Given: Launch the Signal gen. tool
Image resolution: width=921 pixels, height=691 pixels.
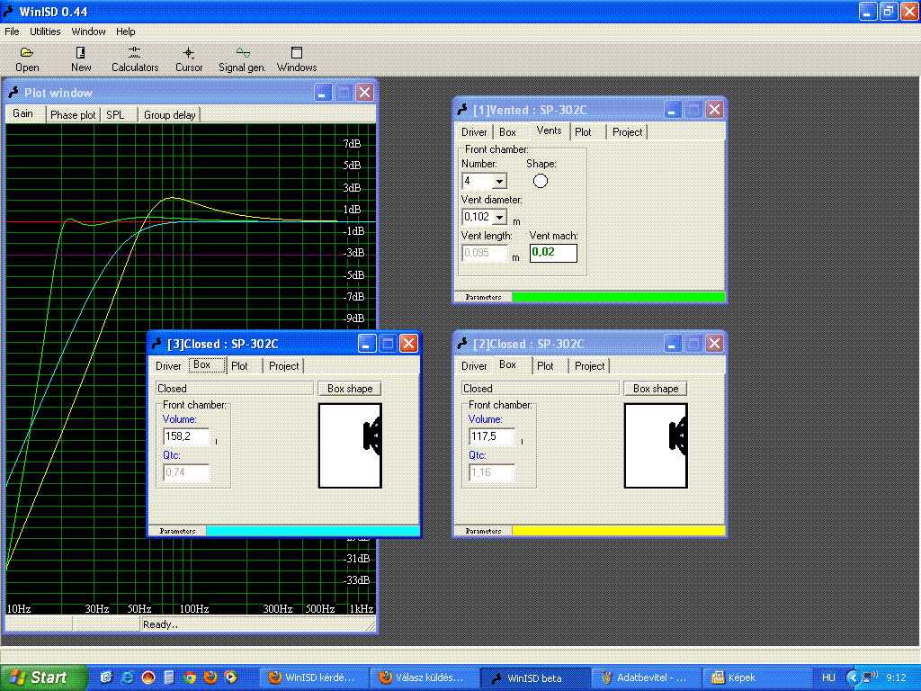Looking at the screenshot, I should [242, 53].
